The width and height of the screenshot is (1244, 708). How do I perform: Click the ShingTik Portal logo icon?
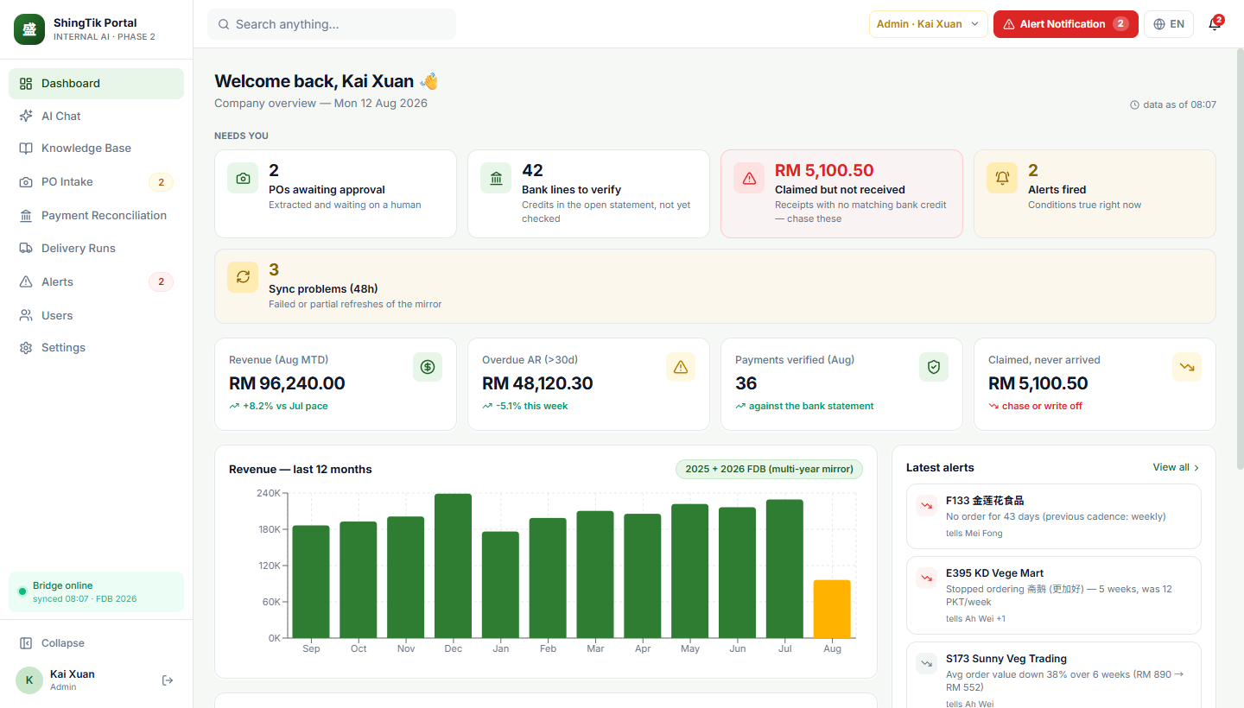point(29,29)
